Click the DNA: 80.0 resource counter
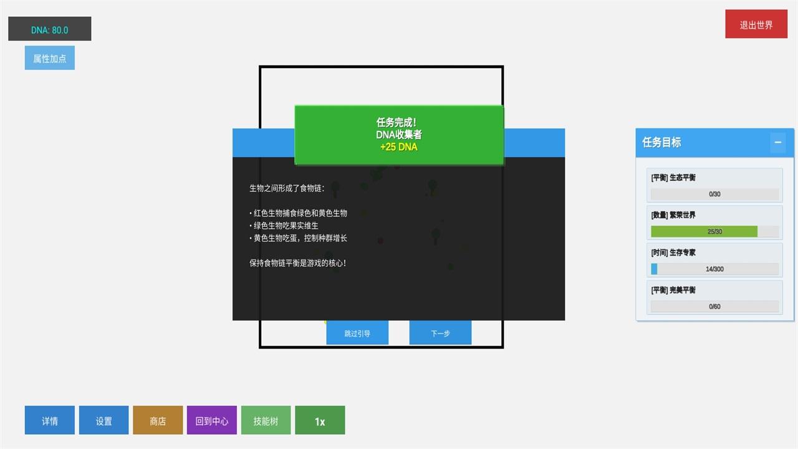Screen dimensions: 798x449 click(x=49, y=28)
